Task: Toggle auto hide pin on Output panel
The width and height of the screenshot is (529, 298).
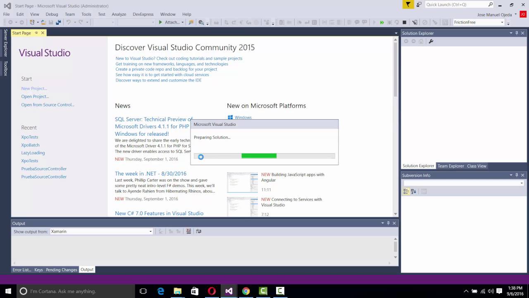Action: coord(388,223)
